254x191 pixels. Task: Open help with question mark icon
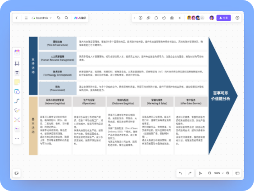[x=237, y=18]
